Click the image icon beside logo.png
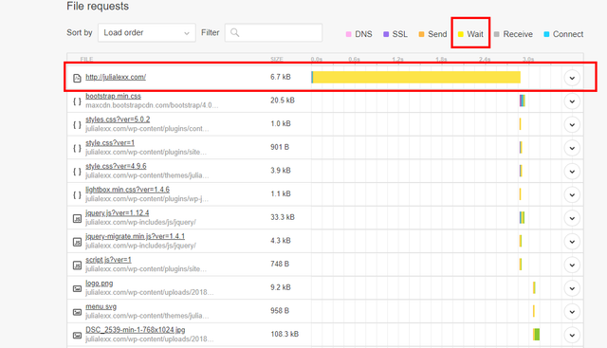The width and height of the screenshot is (607, 348). (x=77, y=289)
